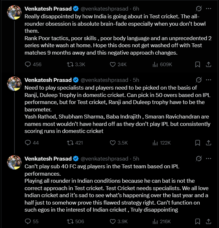Bookmark the second tweet about Ranji Trophy
This screenshot has height=228, width=219.
click(197, 143)
